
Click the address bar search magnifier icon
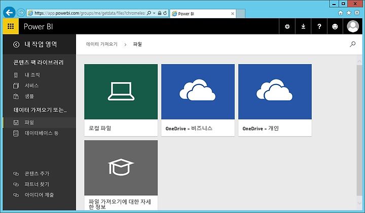149,13
